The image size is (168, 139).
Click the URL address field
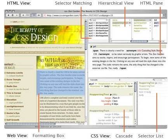pyautogui.click(x=103, y=15)
